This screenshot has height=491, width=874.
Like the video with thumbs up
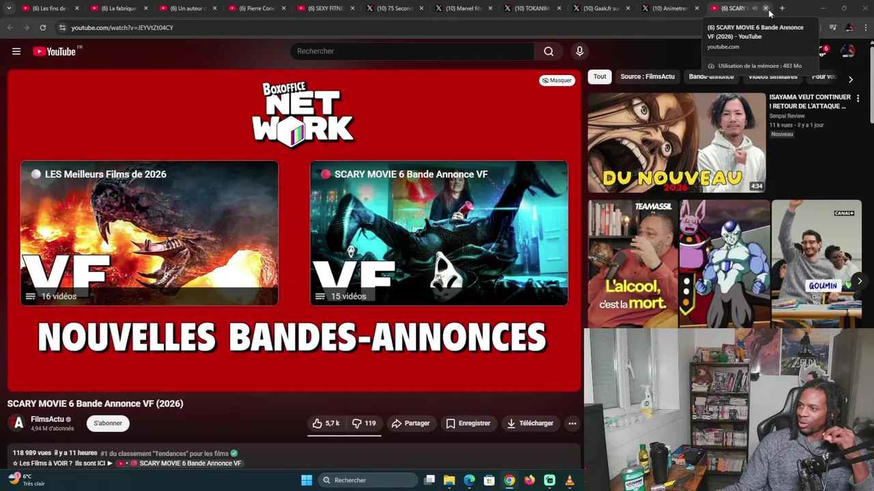(326, 423)
